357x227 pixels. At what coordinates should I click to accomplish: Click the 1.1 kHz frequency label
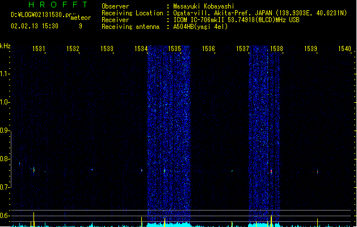click(5, 74)
